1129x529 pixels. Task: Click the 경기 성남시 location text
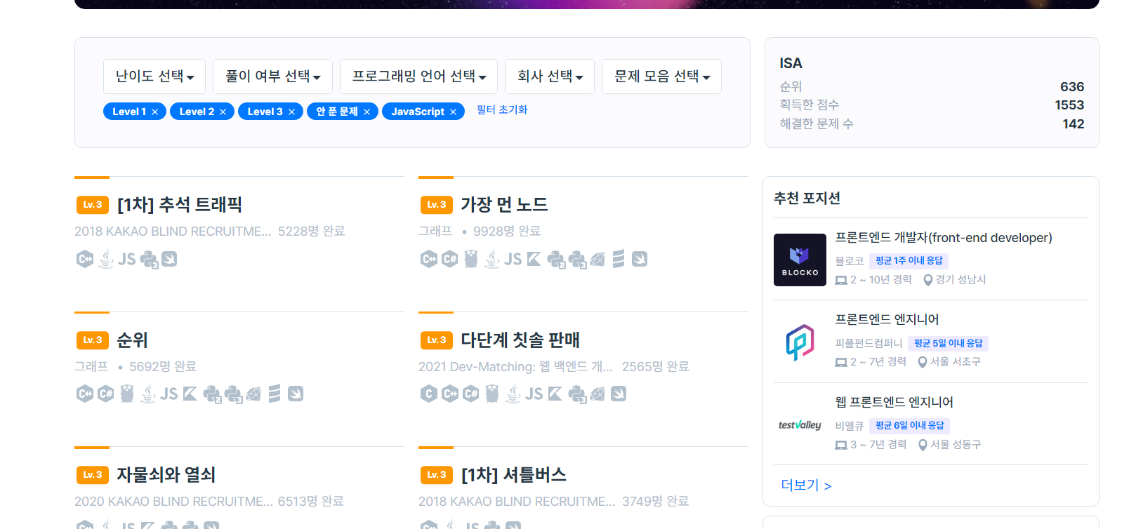pyautogui.click(x=960, y=279)
